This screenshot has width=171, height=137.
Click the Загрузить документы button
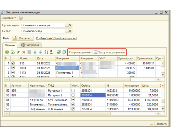pyautogui.click(x=110, y=52)
